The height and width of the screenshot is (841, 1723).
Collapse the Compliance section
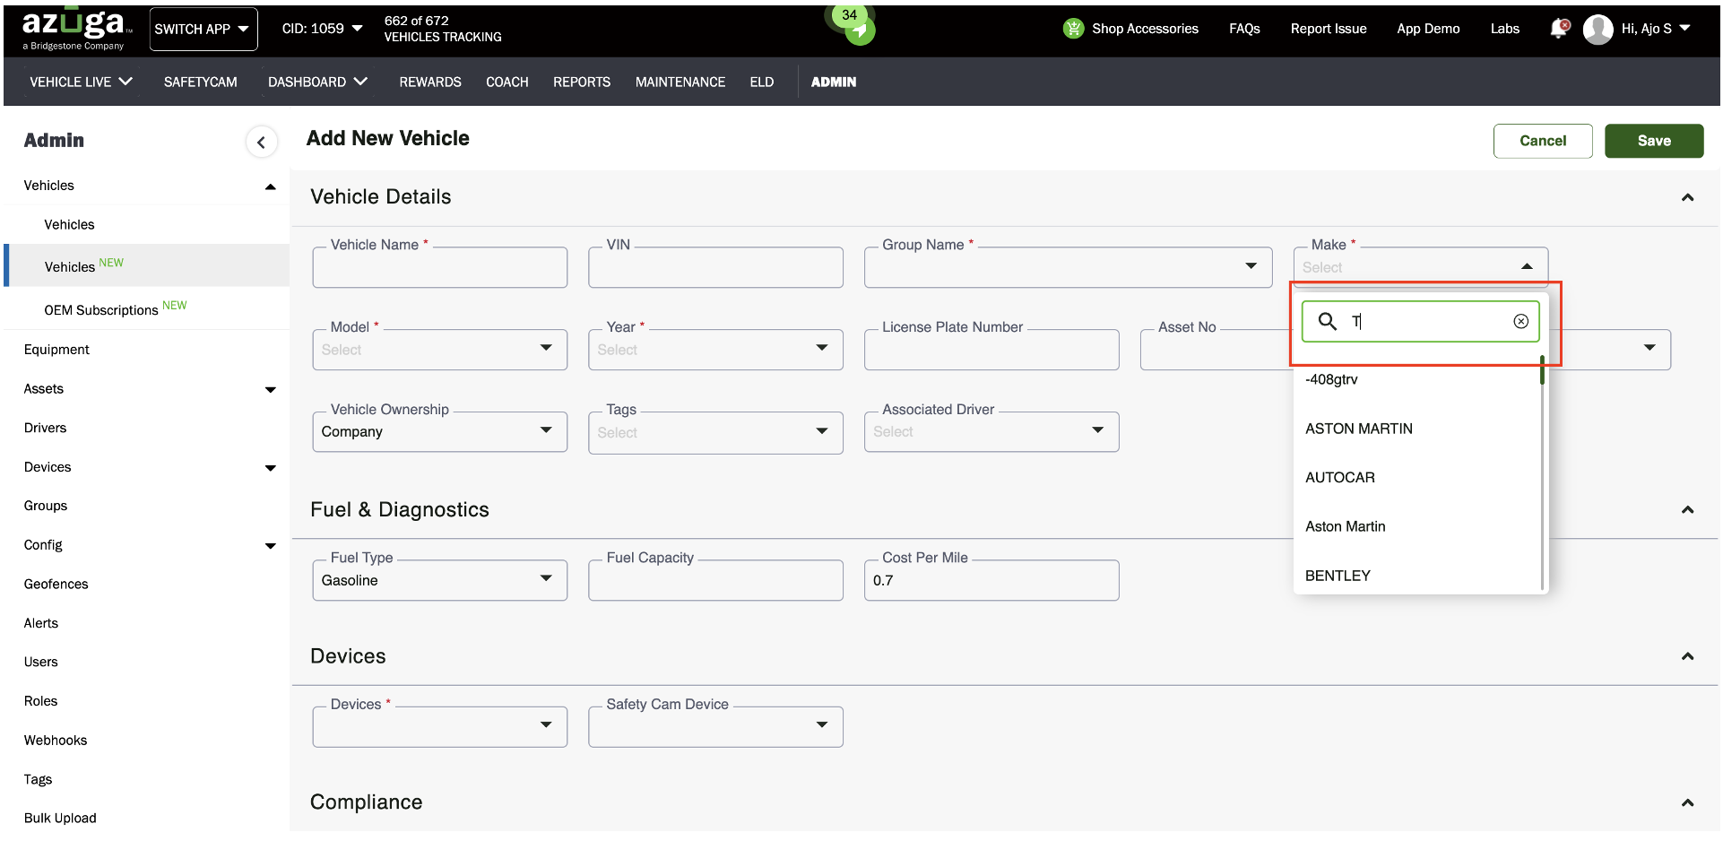click(1687, 802)
